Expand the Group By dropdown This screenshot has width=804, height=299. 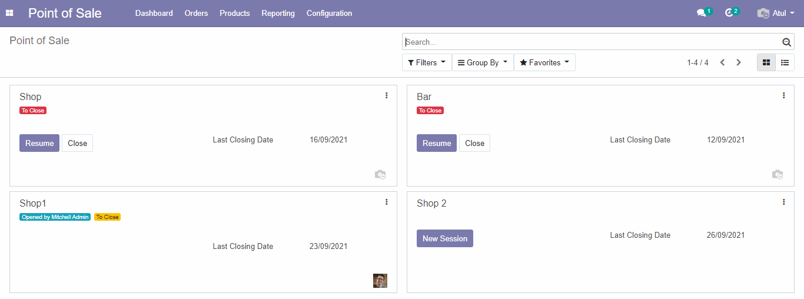pyautogui.click(x=483, y=62)
